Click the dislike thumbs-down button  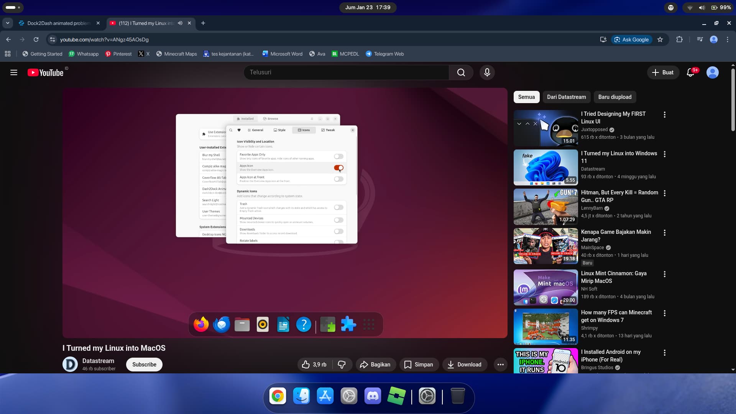coord(342,365)
